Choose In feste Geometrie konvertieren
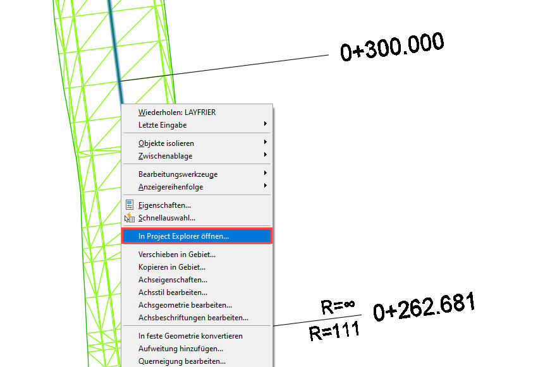Screen dimensions: 538x367 tap(190, 336)
